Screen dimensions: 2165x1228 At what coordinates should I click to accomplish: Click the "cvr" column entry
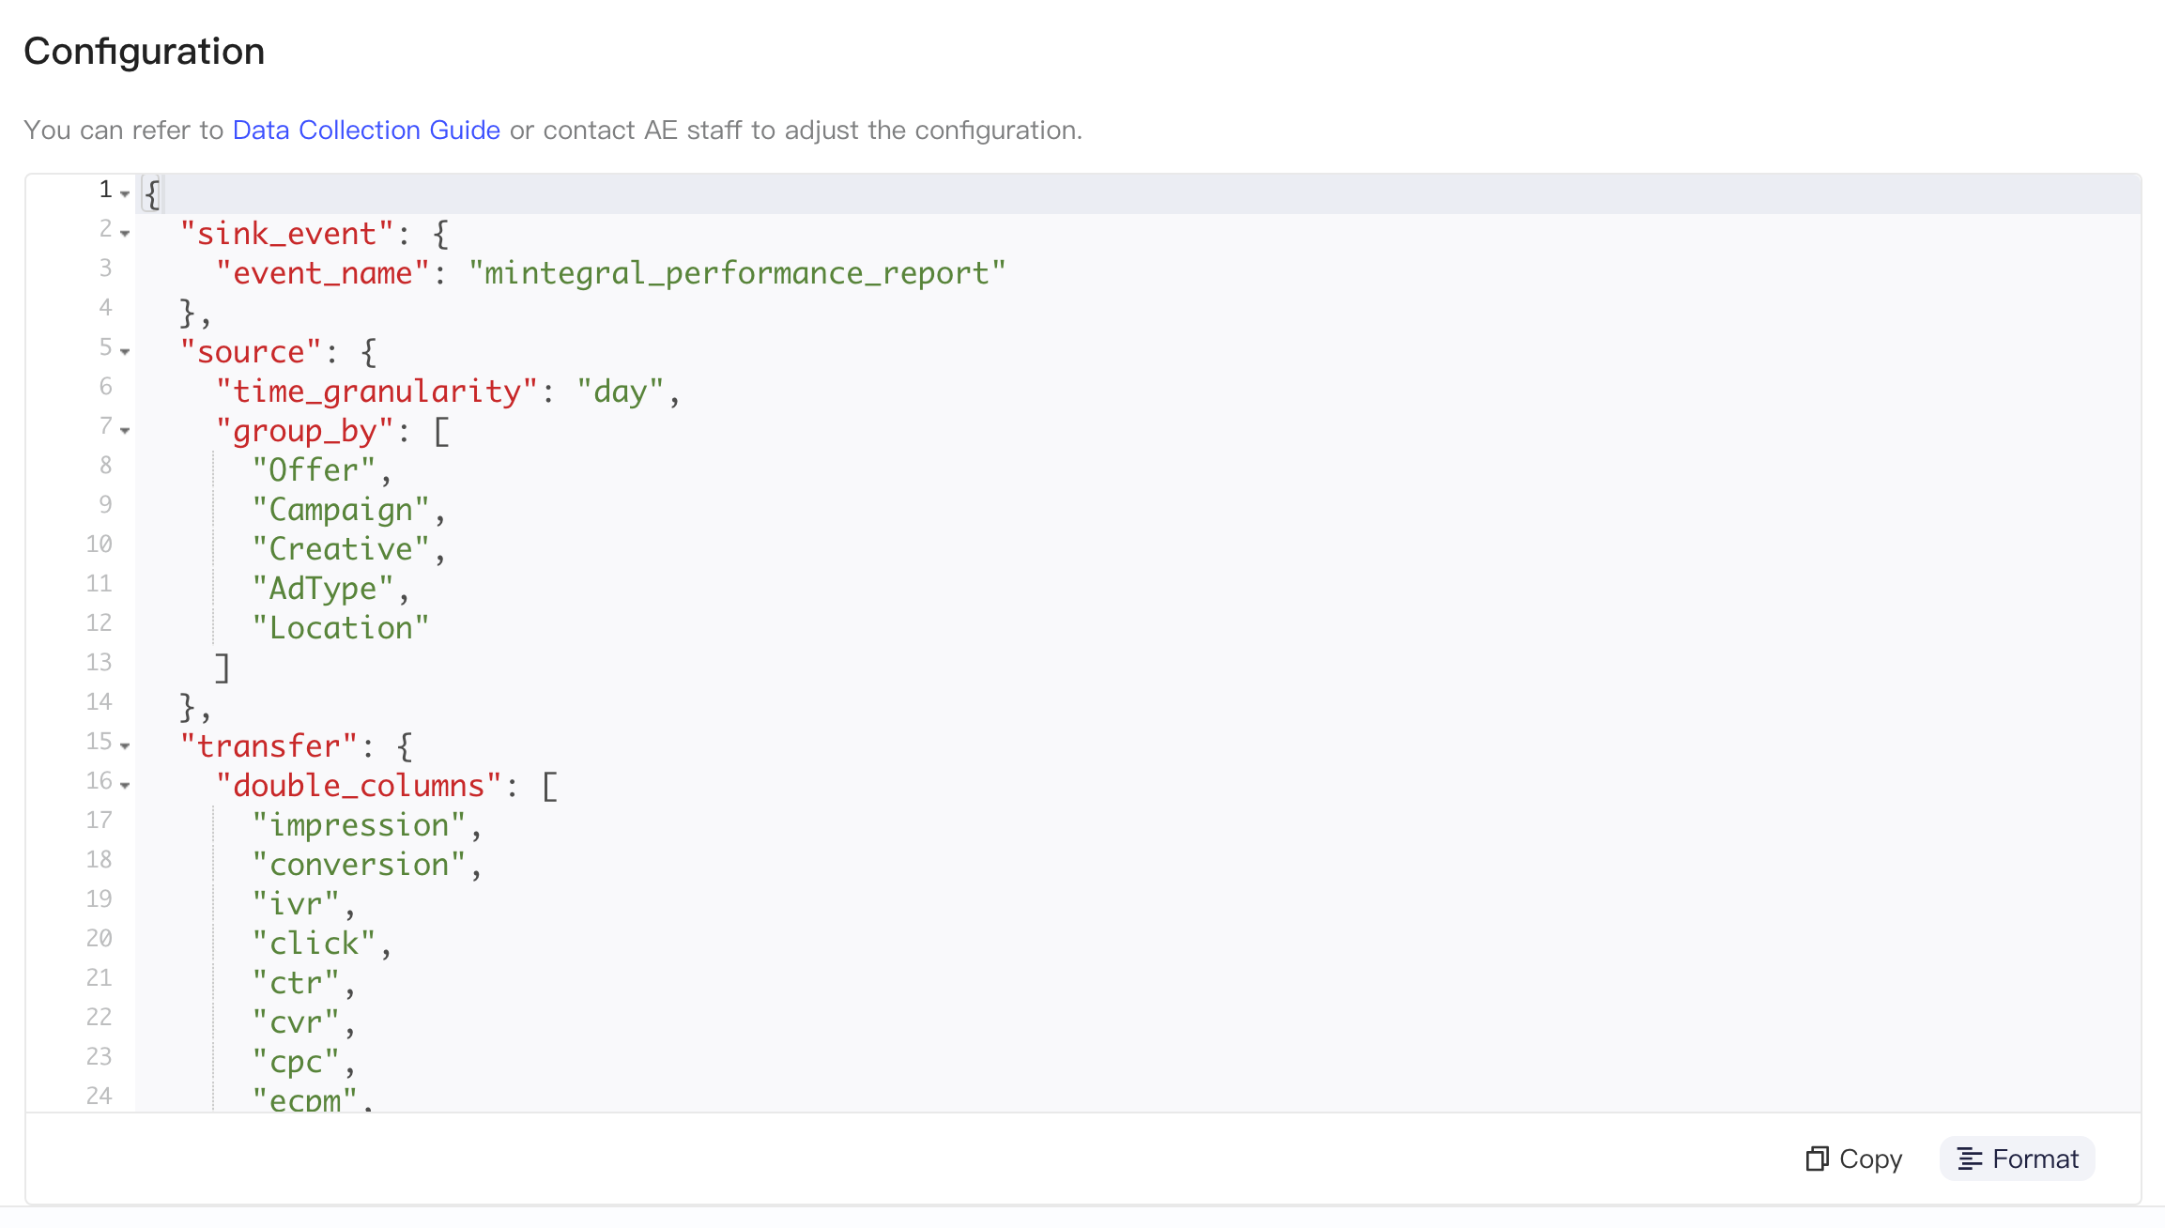(296, 1022)
